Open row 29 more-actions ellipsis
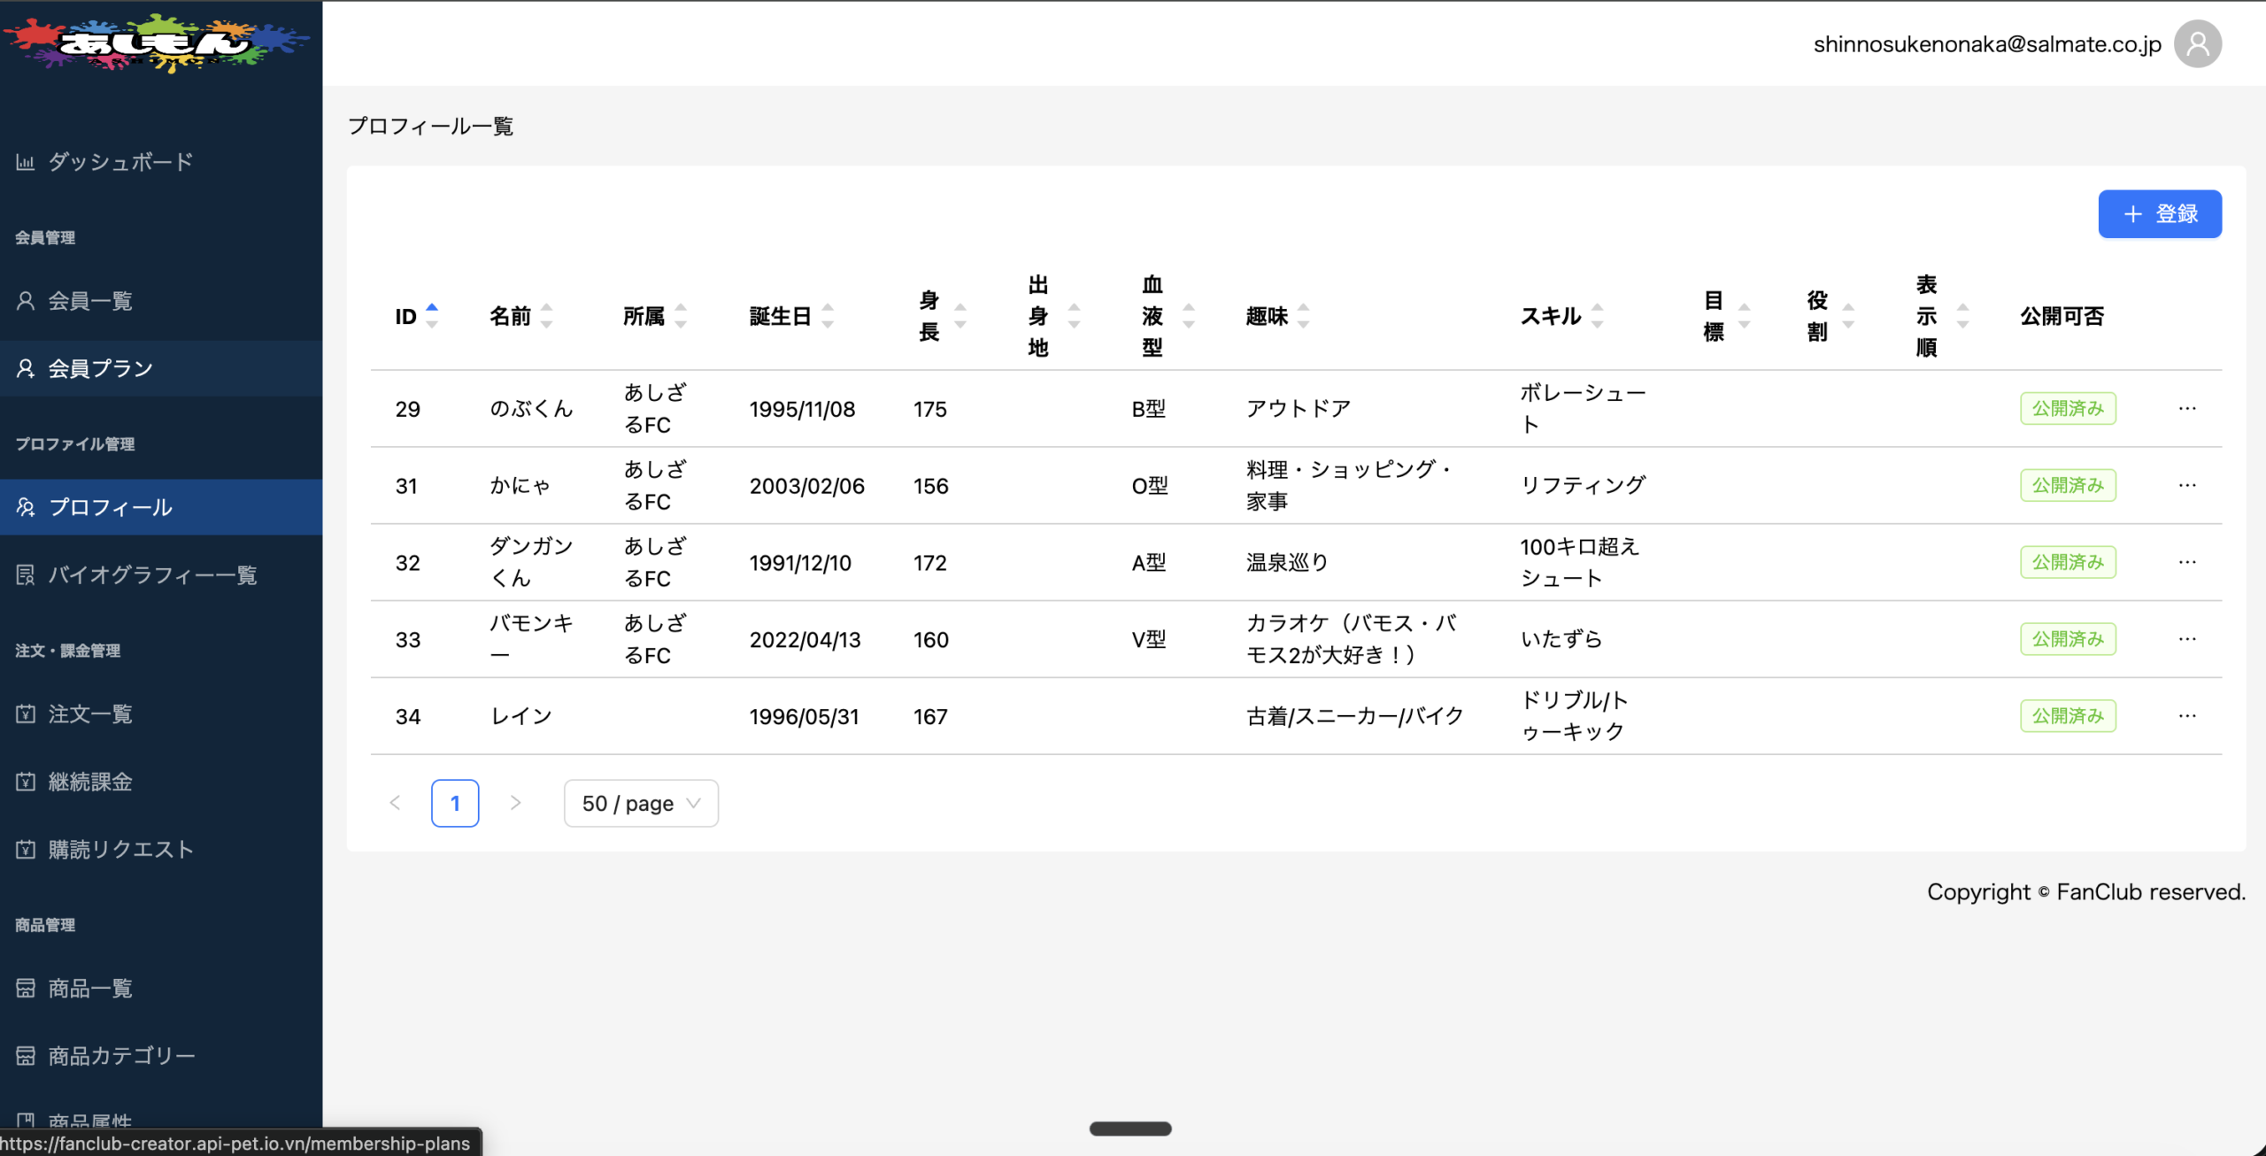 click(x=2187, y=408)
